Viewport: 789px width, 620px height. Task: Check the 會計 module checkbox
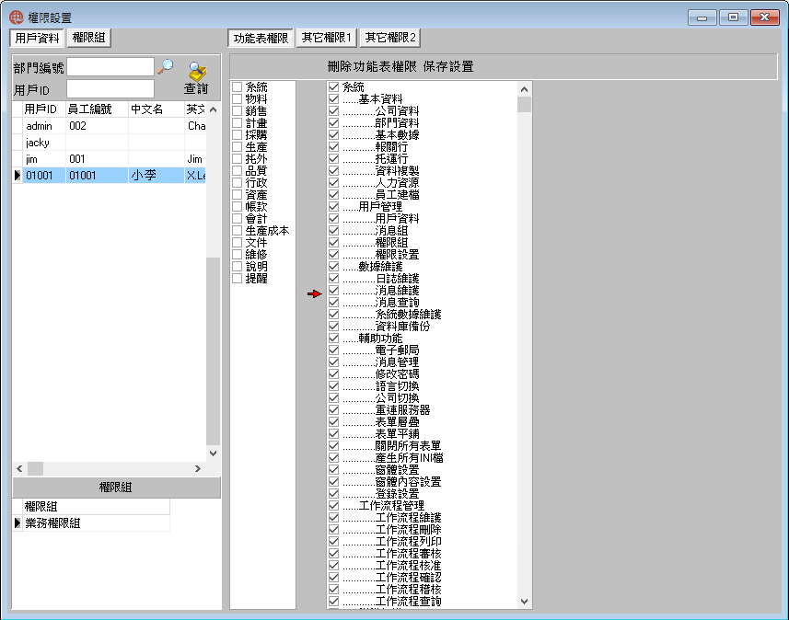point(237,219)
